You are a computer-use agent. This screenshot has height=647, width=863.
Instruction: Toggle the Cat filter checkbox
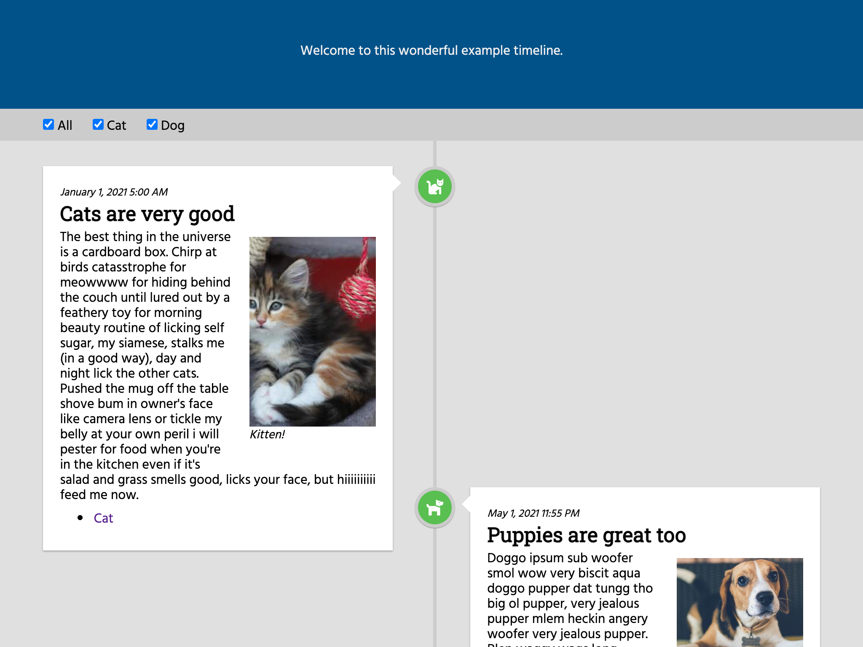[x=98, y=124]
